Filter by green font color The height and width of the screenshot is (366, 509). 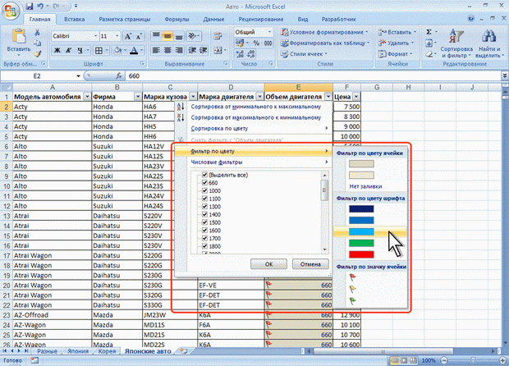click(x=361, y=243)
